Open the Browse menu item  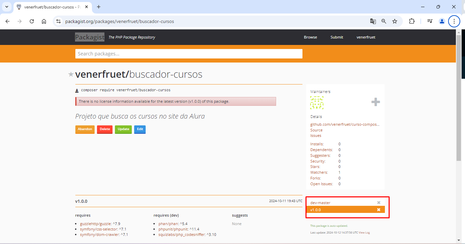click(310, 37)
